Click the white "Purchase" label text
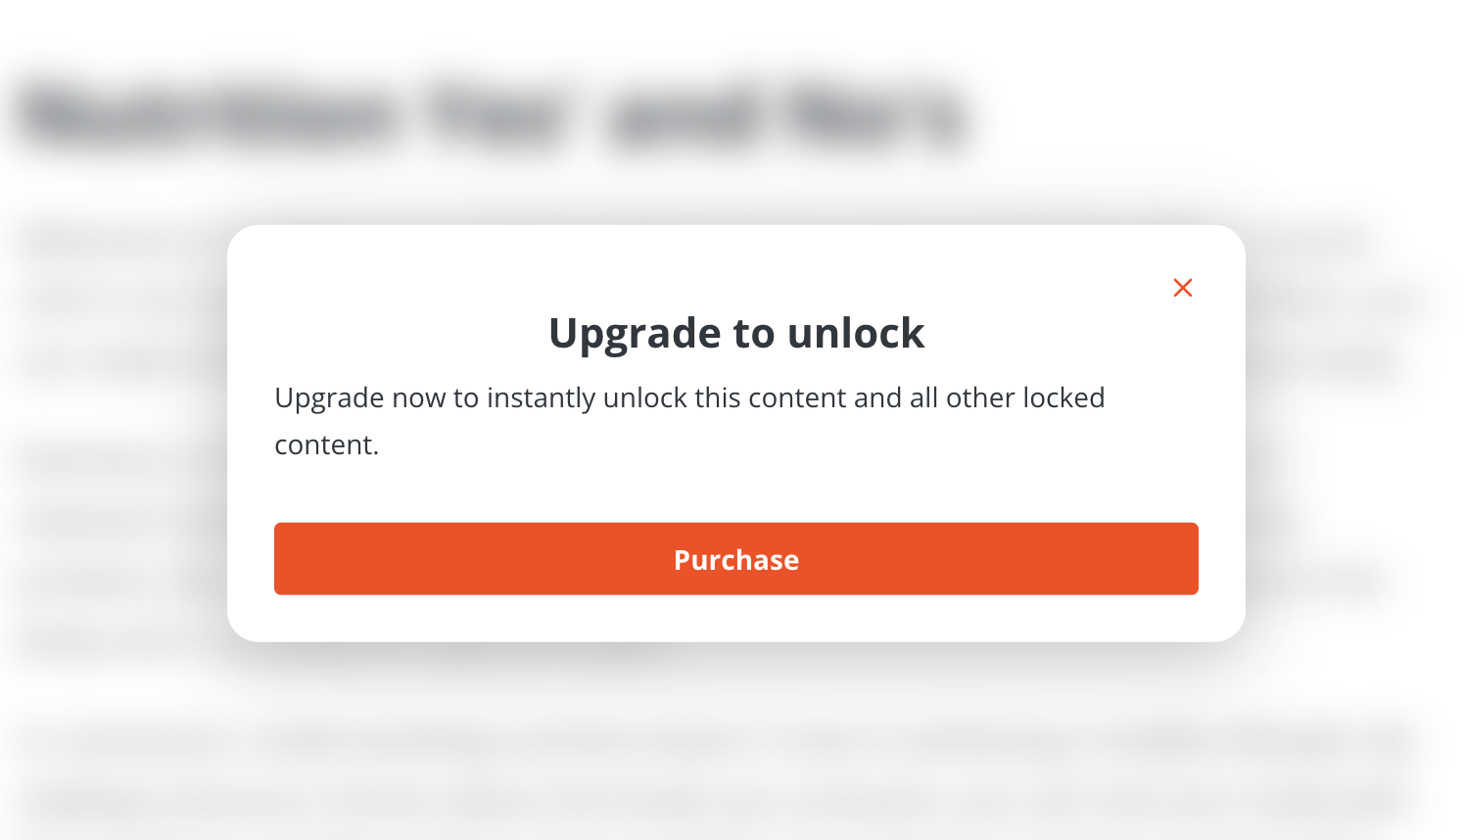Viewport: 1465px width, 840px height. tap(735, 560)
